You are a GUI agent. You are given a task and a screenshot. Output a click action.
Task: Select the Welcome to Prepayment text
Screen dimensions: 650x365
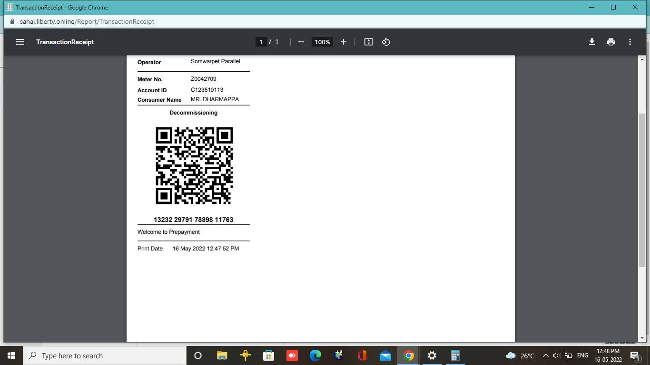tap(168, 232)
